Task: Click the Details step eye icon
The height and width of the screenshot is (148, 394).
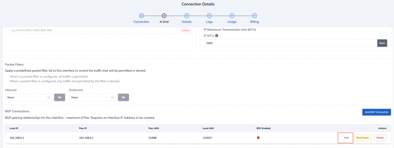Action: 187,15
